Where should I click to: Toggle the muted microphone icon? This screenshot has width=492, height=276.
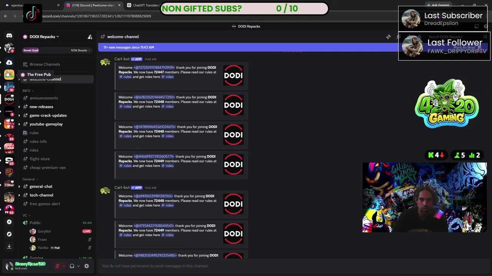[x=57, y=266]
